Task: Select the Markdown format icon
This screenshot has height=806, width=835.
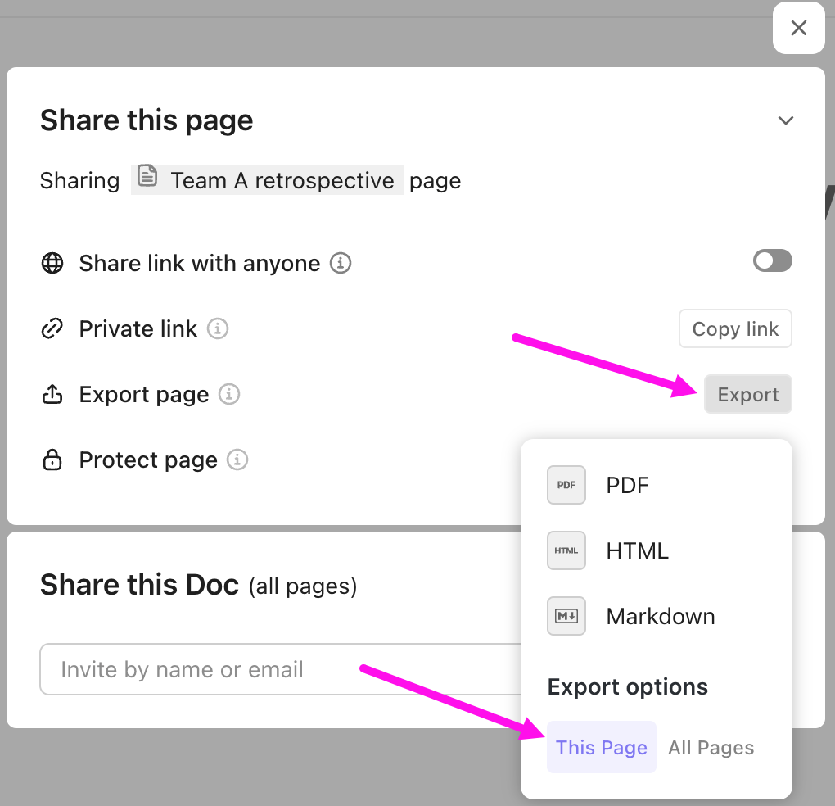Action: click(566, 616)
